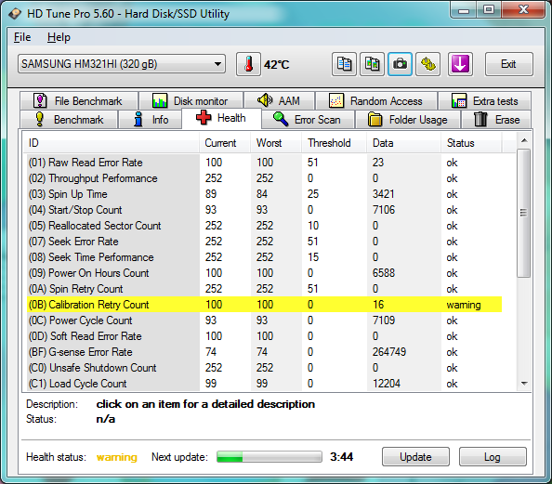Viewport: 552px width, 484px height.
Task: Switch to the Folder Usage tab
Action: (x=408, y=119)
